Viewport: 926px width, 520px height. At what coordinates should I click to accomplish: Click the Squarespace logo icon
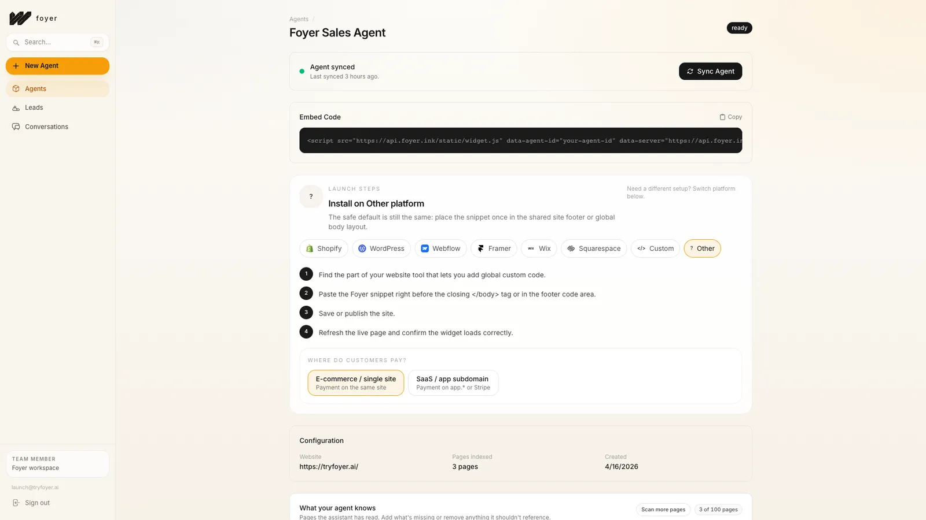571,248
